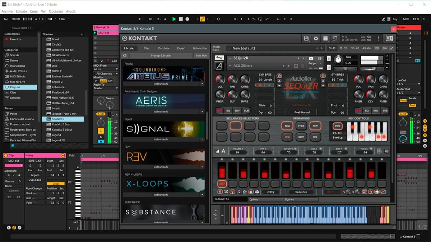Select the randomize shuffle icon in sequencer
This screenshot has height=242, width=431.
click(x=226, y=192)
